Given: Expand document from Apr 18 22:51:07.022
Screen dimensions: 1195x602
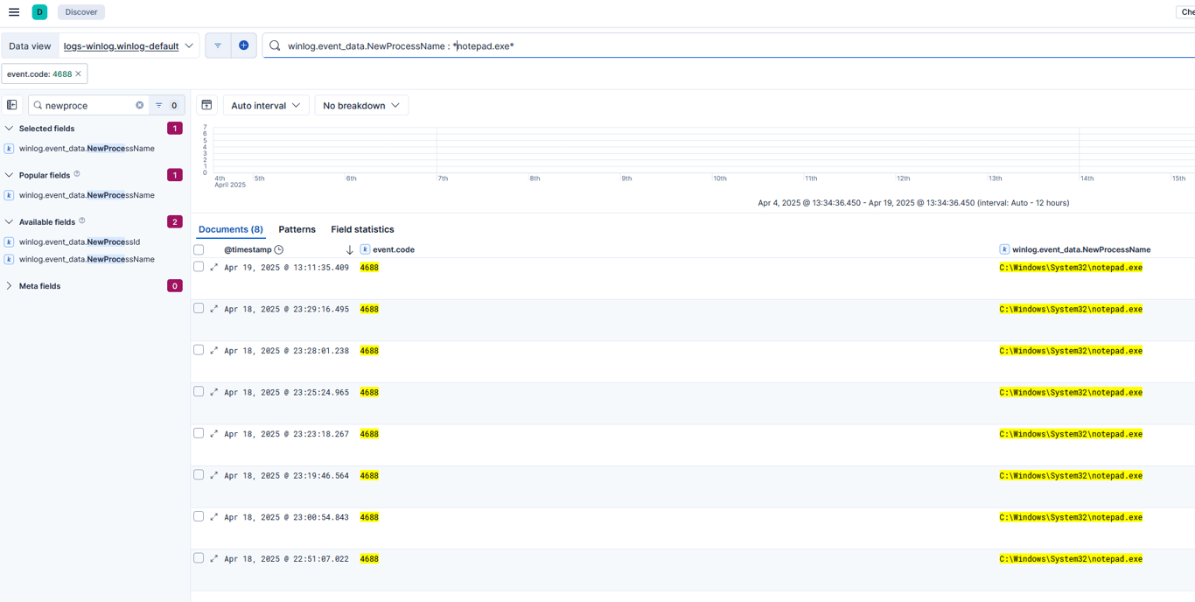Looking at the screenshot, I should (x=213, y=558).
